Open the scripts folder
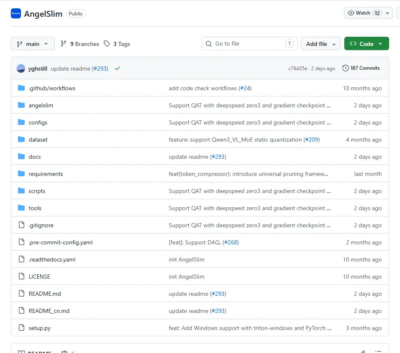The image size is (400, 353). point(37,191)
